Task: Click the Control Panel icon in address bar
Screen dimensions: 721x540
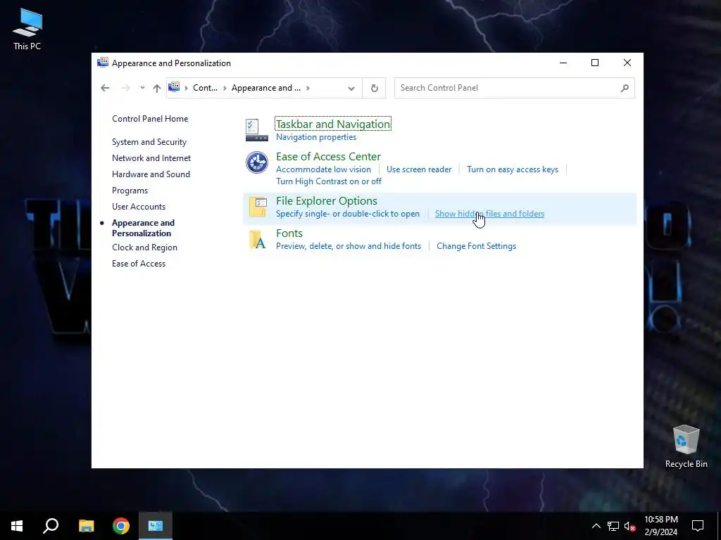Action: click(174, 87)
